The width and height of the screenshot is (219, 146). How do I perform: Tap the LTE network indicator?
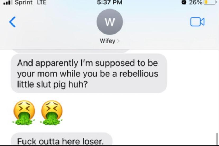(42, 2)
